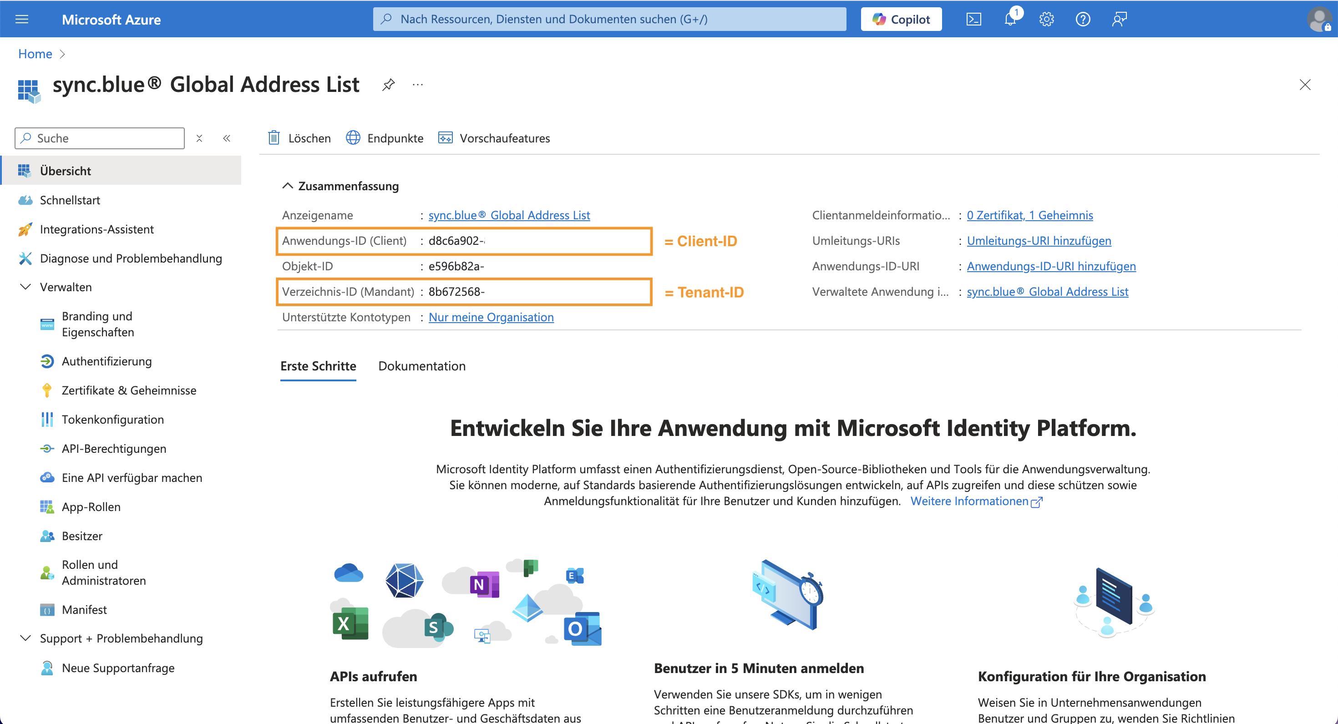This screenshot has width=1338, height=724.
Task: Open '0 Zertifikat, 1 Geheimnis' link
Action: pyautogui.click(x=1029, y=215)
